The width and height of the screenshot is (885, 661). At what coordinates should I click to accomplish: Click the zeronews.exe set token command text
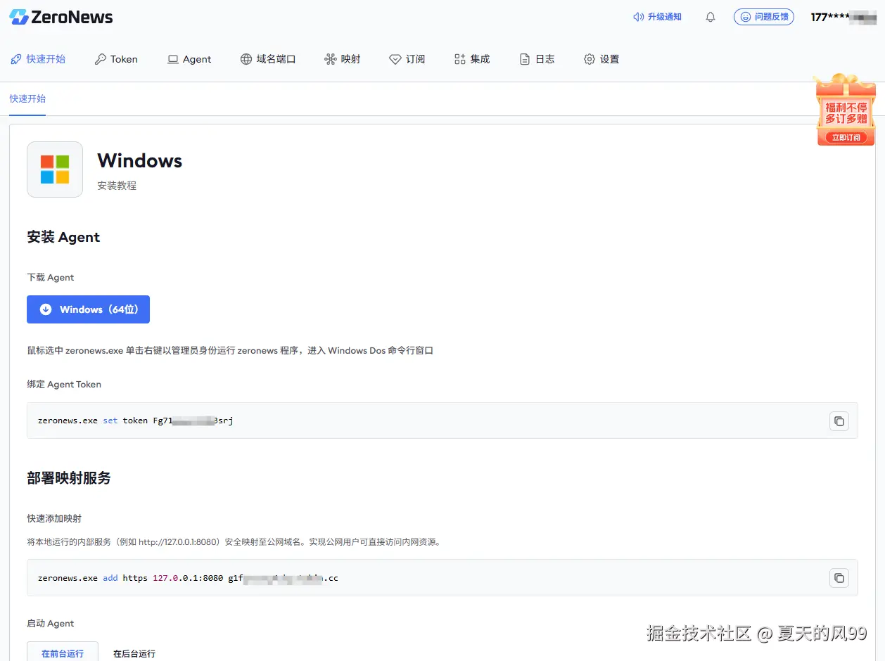(x=136, y=421)
